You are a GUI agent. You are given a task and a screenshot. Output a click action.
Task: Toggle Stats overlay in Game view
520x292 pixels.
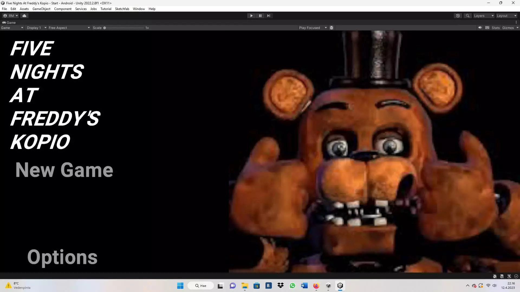[495, 27]
